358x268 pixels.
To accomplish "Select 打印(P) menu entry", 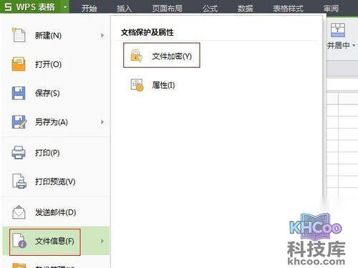I will 56,152.
